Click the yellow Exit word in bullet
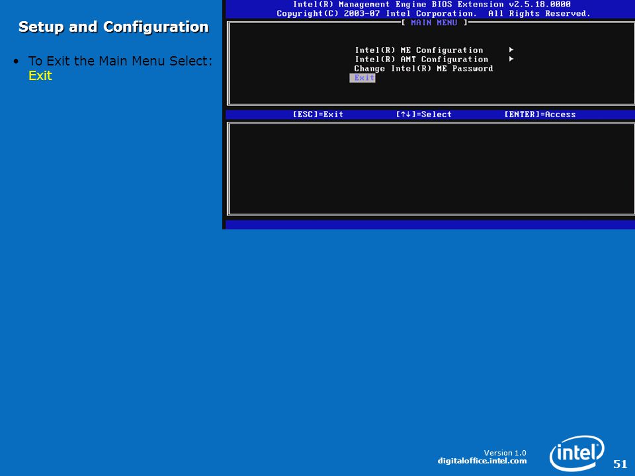The image size is (635, 476). [40, 75]
